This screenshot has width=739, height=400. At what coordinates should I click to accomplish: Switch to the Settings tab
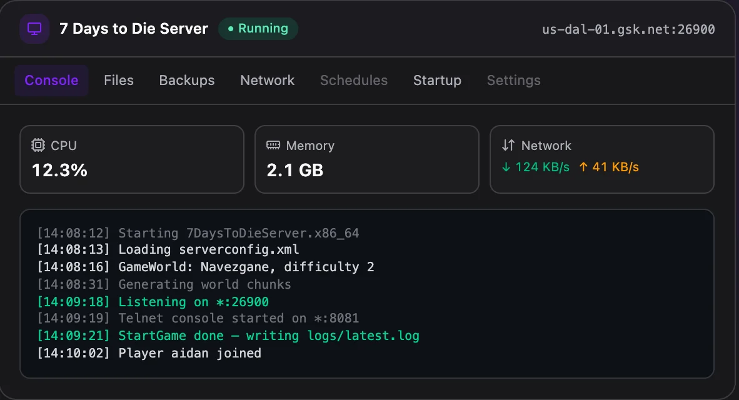pyautogui.click(x=514, y=81)
